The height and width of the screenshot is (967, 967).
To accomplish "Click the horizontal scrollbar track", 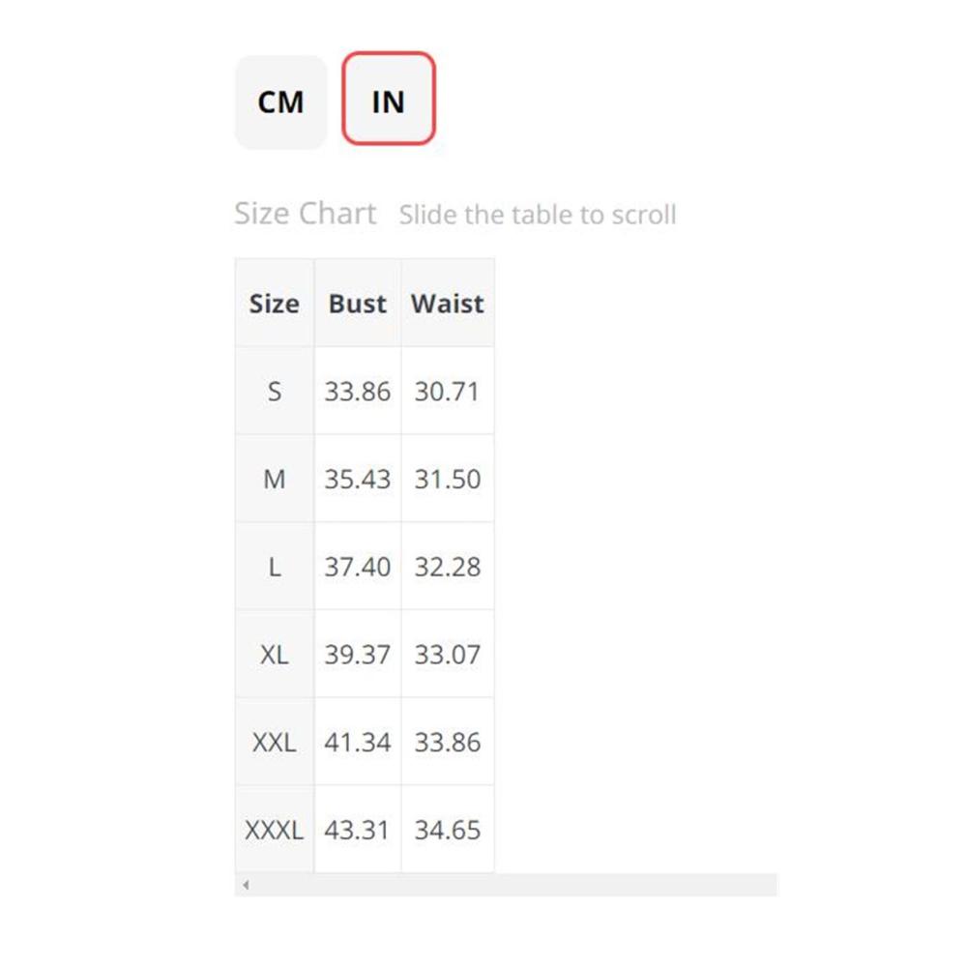I will coord(505,885).
